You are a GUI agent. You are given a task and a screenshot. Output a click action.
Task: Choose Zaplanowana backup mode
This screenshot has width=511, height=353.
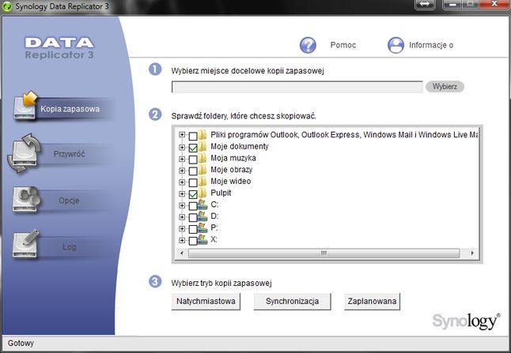click(372, 301)
